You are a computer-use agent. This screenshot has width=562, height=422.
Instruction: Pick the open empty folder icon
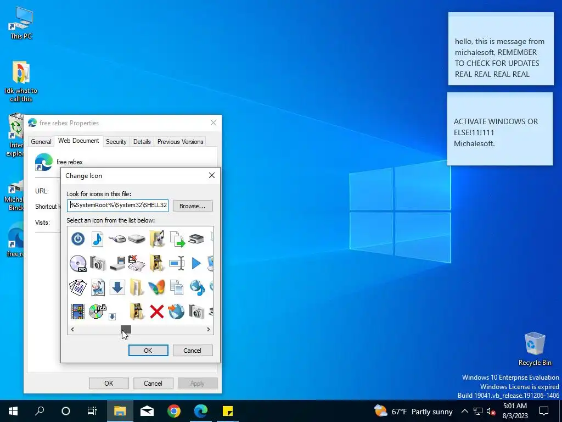[137, 287]
